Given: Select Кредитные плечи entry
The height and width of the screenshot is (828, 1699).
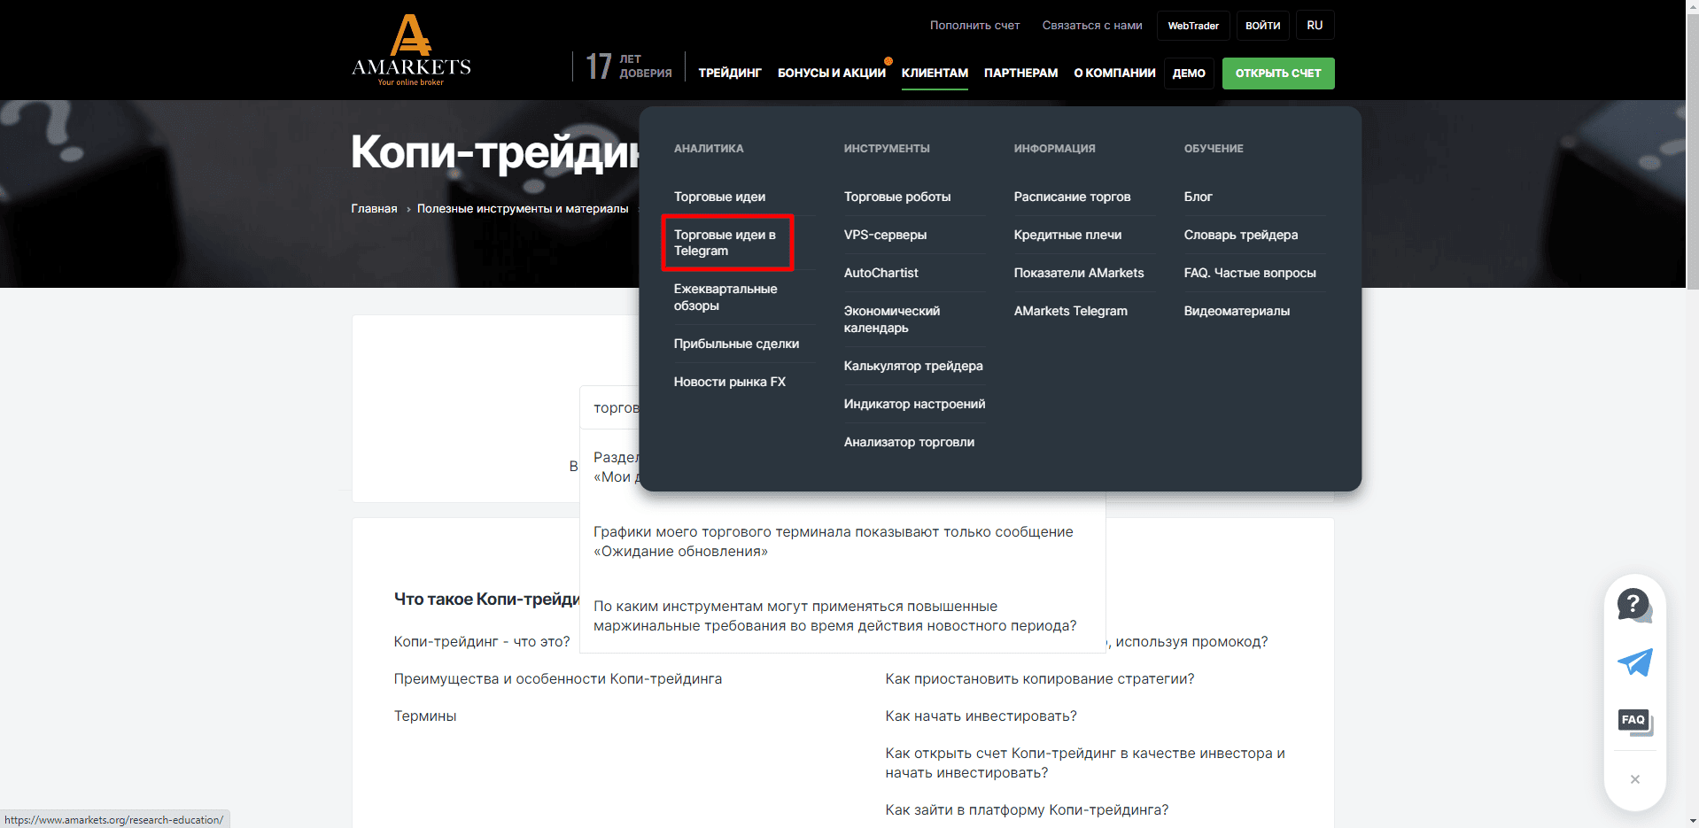Looking at the screenshot, I should [x=1067, y=235].
